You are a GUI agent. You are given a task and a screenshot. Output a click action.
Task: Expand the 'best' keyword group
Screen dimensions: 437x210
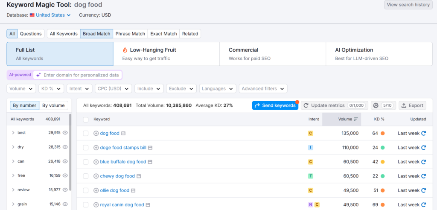[13, 133]
